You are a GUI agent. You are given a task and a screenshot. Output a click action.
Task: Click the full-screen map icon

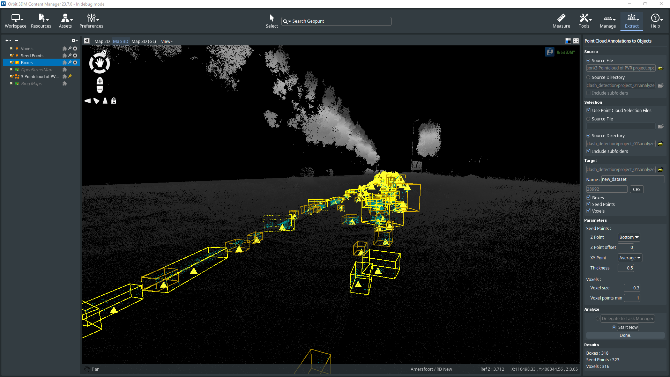click(x=576, y=41)
